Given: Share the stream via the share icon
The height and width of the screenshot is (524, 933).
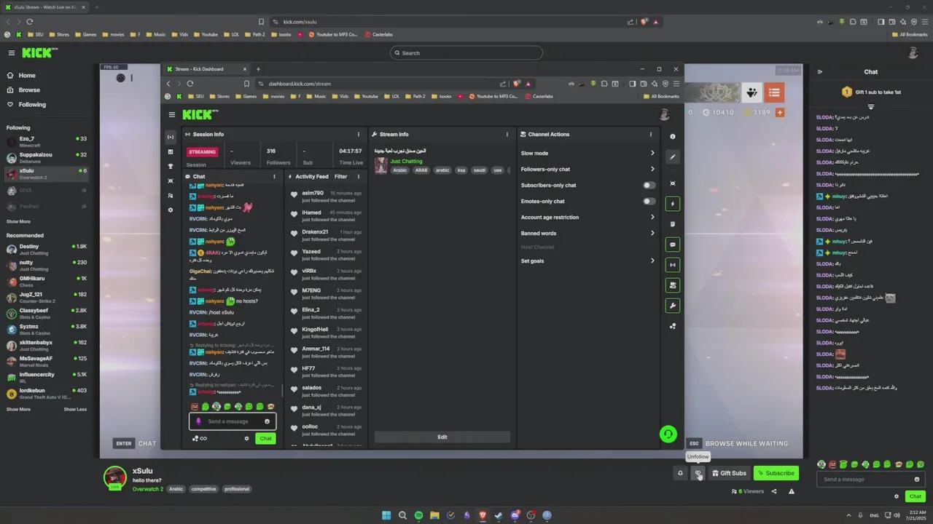Looking at the screenshot, I should (774, 491).
